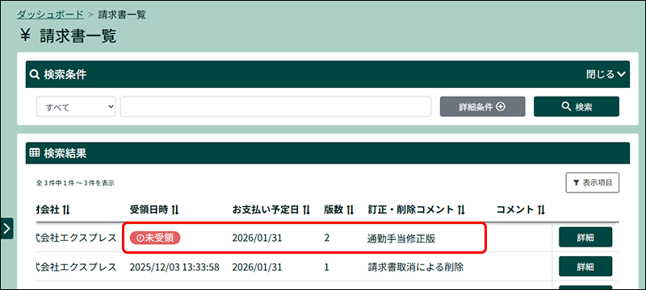Sort by 受領日時 column arrows

(175, 210)
